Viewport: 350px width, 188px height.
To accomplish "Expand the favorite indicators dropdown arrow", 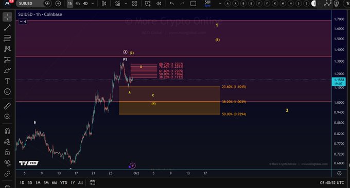I will (126, 4).
